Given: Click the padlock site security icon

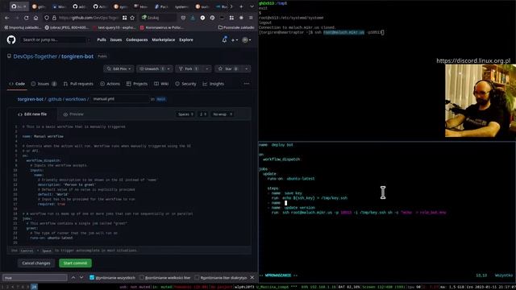Looking at the screenshot, I should pos(54,18).
